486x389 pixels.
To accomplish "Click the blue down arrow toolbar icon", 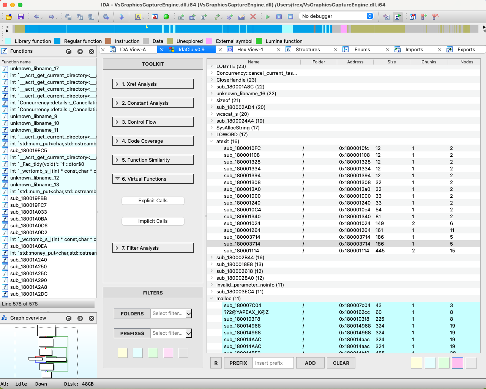I will click(x=121, y=17).
